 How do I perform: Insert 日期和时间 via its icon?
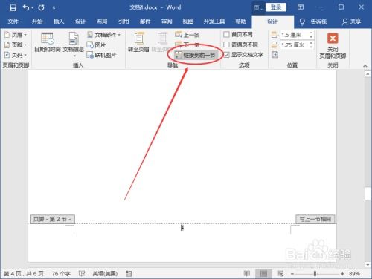point(48,39)
